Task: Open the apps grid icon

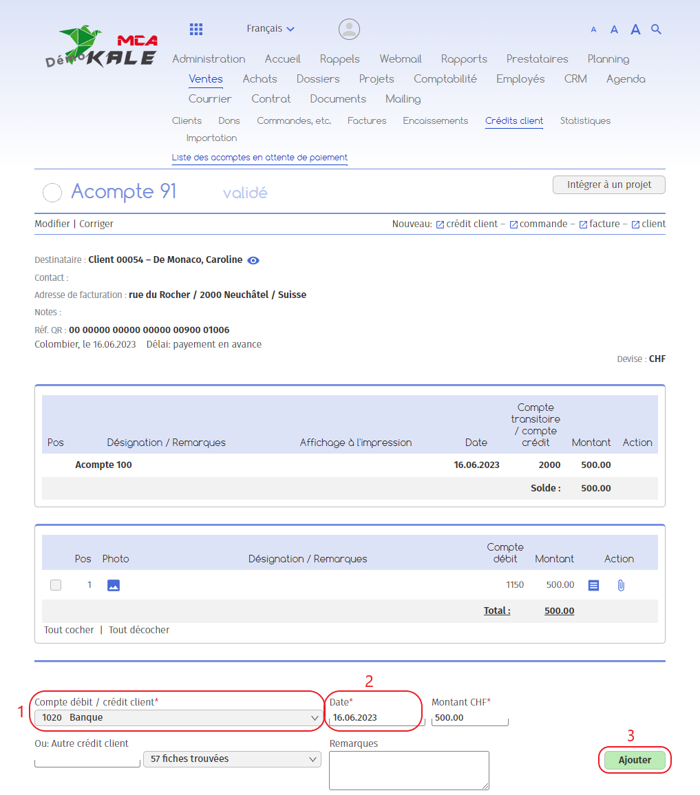Action: click(x=196, y=29)
